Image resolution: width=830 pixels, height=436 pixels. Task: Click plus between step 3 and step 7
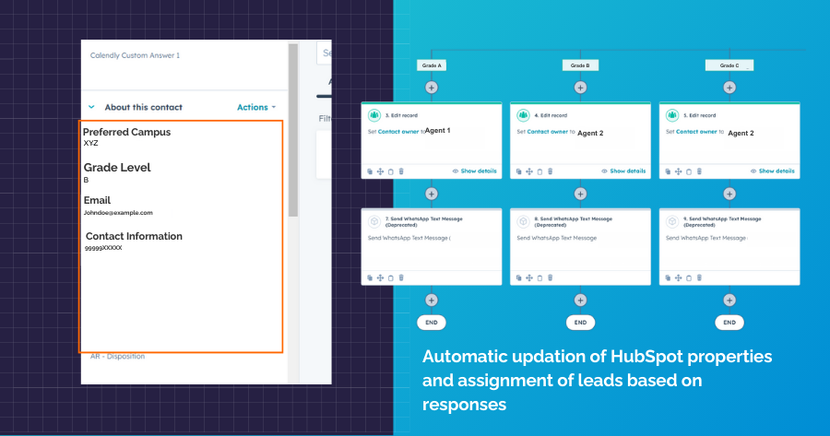pos(432,194)
